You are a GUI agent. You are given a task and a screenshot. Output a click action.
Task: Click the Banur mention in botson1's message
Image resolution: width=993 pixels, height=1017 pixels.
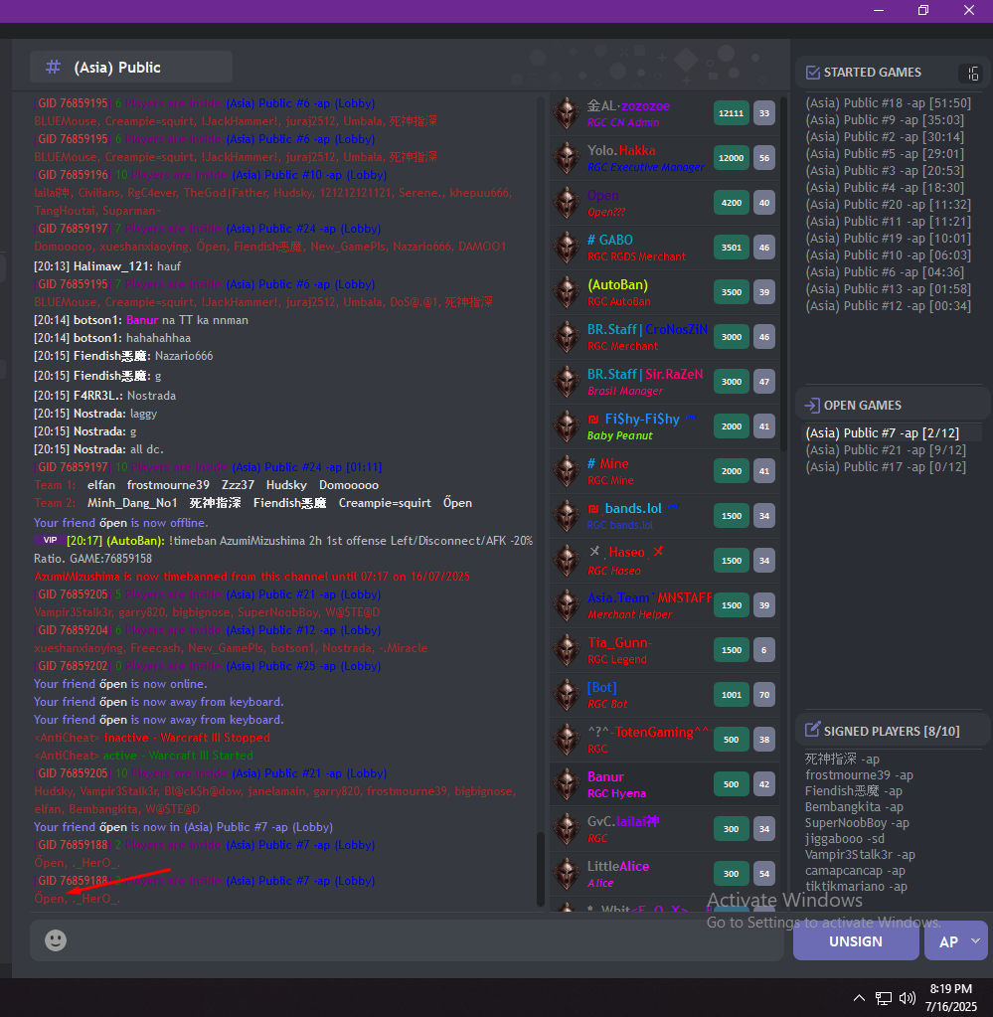pos(142,320)
